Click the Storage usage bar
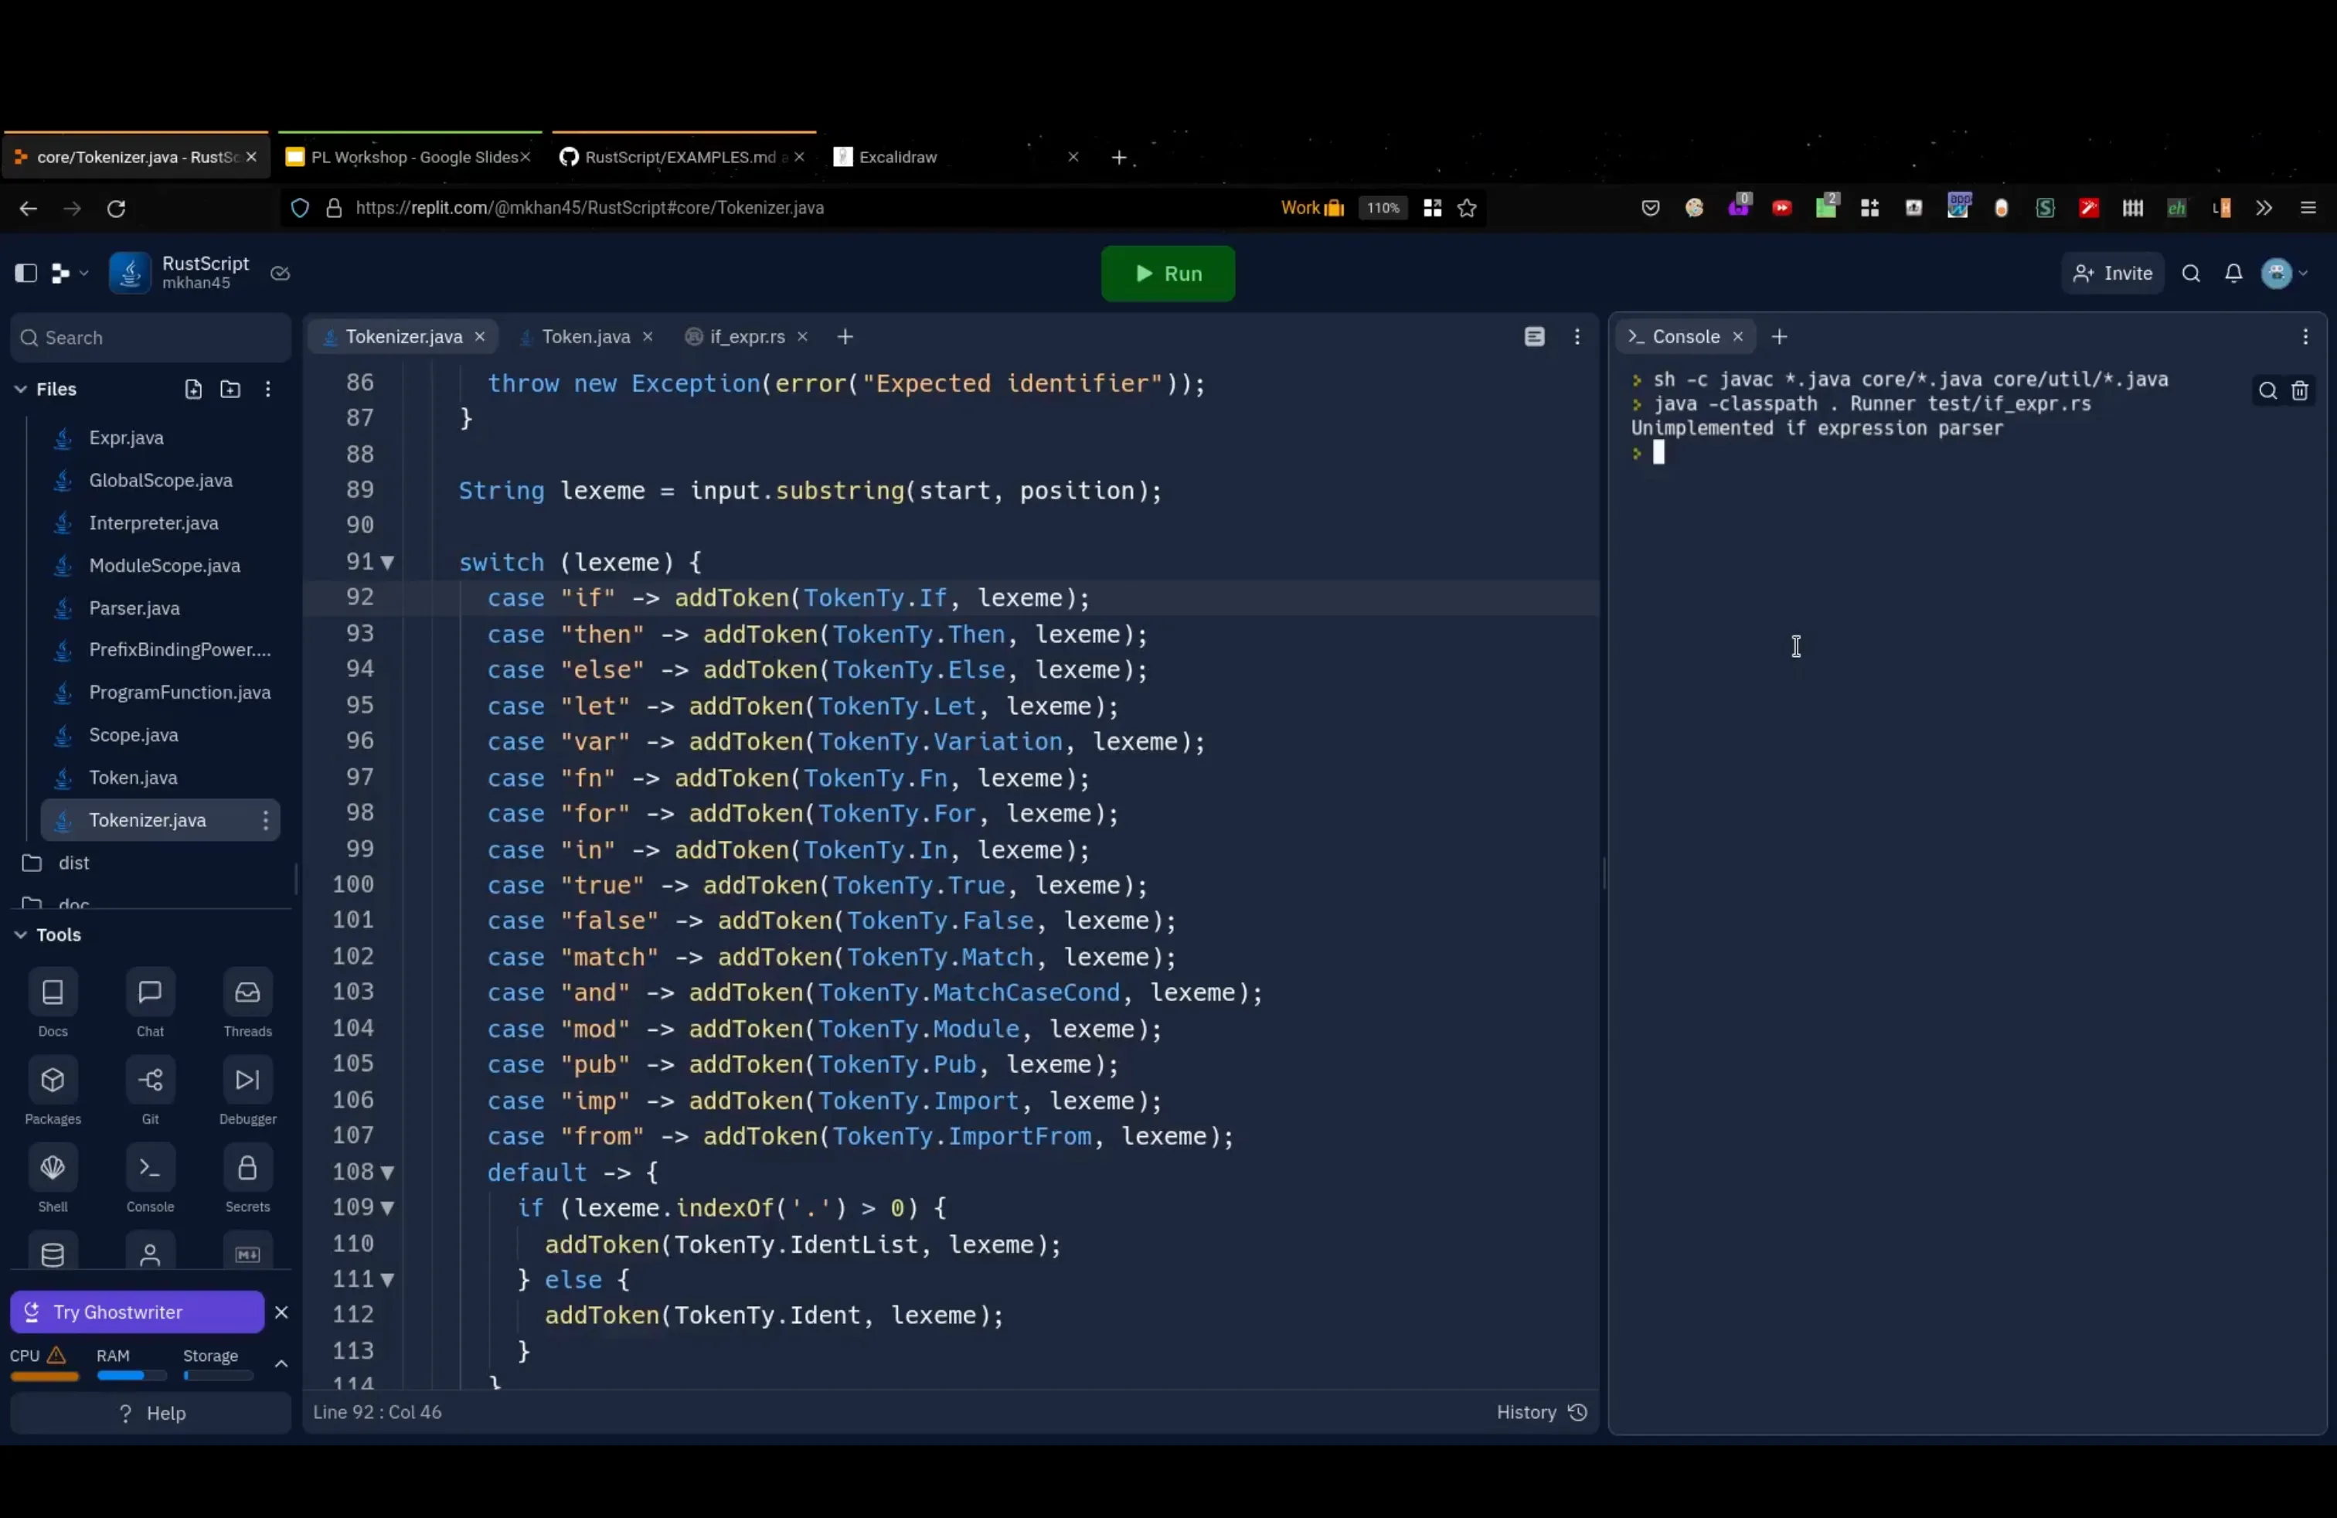The image size is (2337, 1518). tap(218, 1377)
